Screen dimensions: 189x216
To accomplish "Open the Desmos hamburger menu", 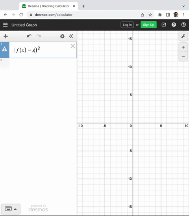I will coord(6,25).
